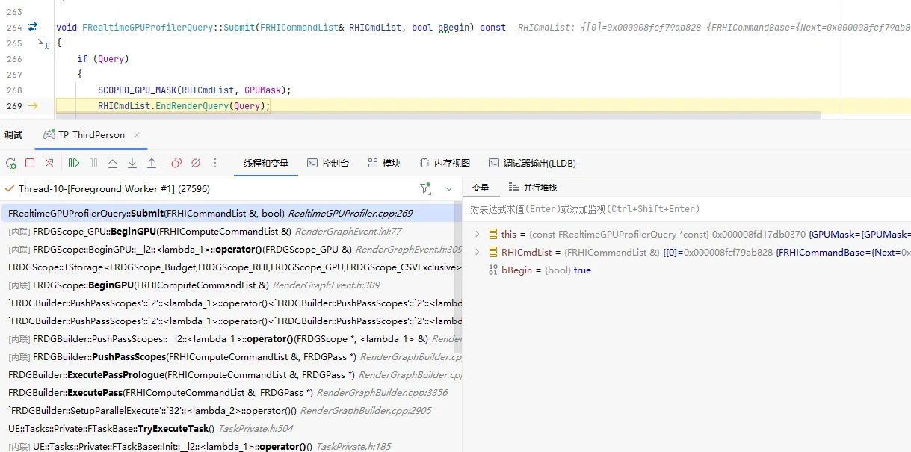Expand the 'this' variable node
911x452 pixels.
(478, 234)
